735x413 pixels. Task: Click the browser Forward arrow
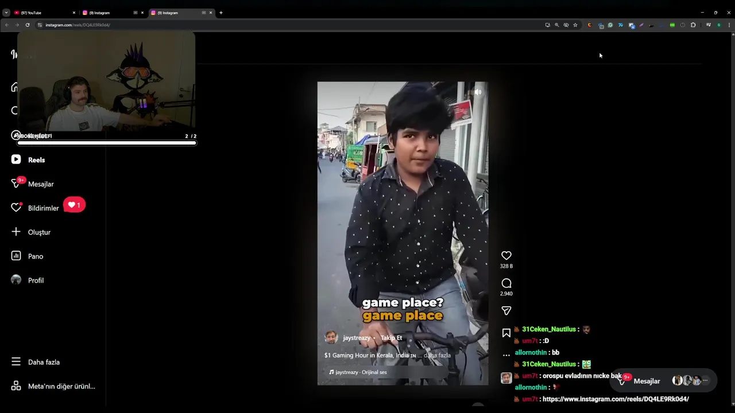(x=17, y=25)
